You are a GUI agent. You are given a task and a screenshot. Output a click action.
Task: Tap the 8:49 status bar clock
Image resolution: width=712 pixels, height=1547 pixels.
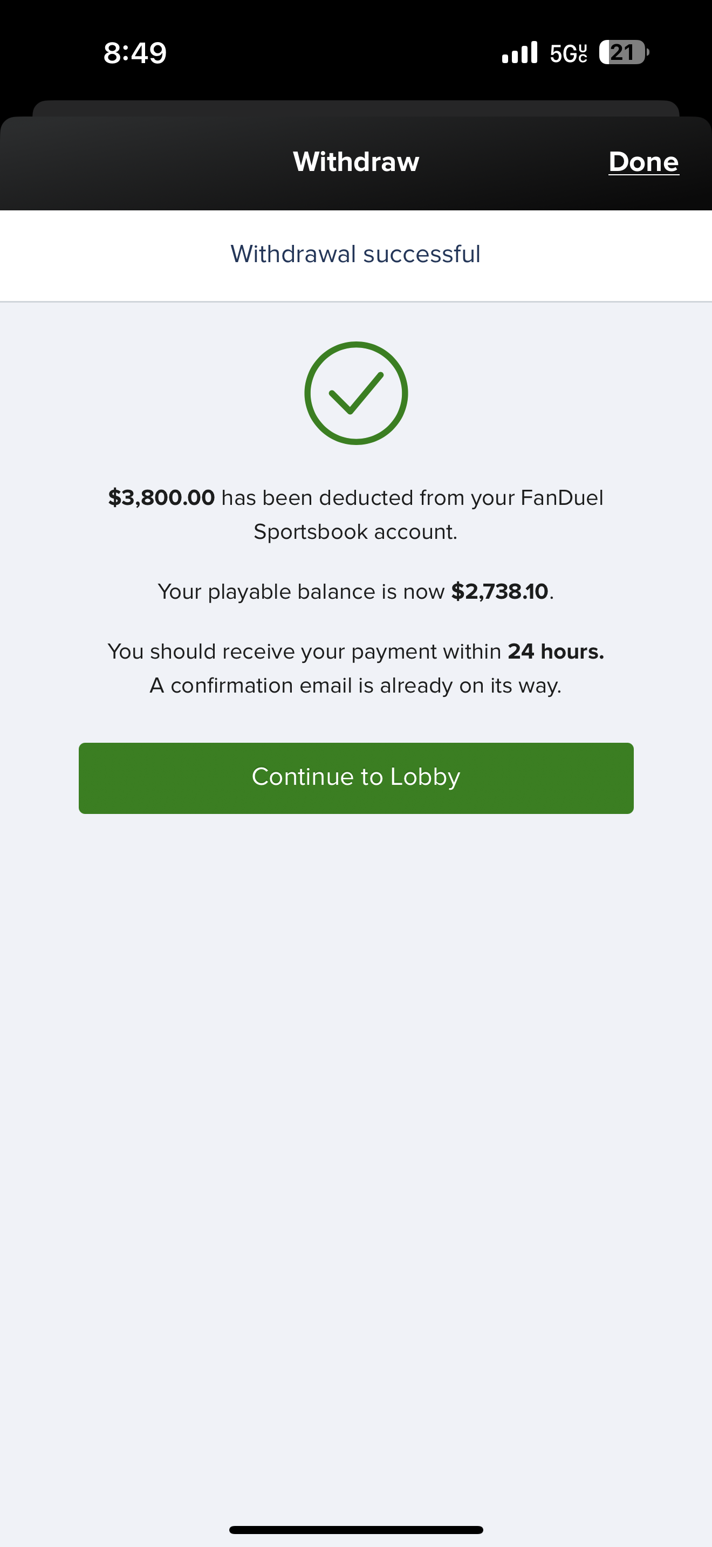[135, 53]
